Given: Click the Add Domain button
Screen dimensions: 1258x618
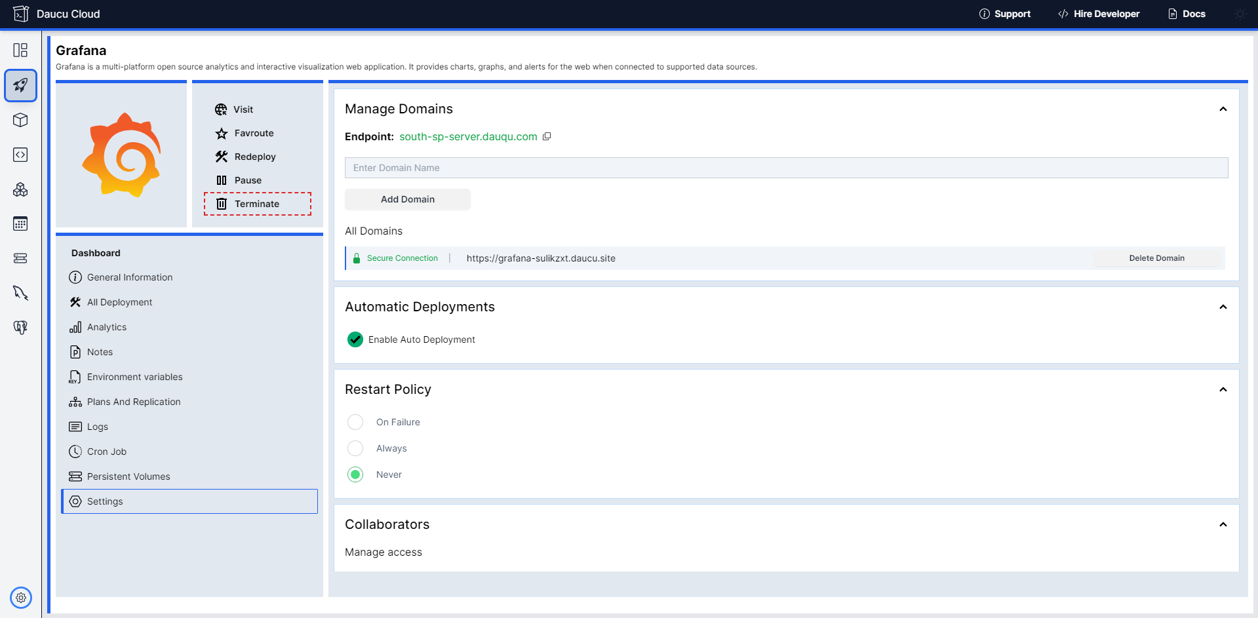Looking at the screenshot, I should tap(408, 199).
